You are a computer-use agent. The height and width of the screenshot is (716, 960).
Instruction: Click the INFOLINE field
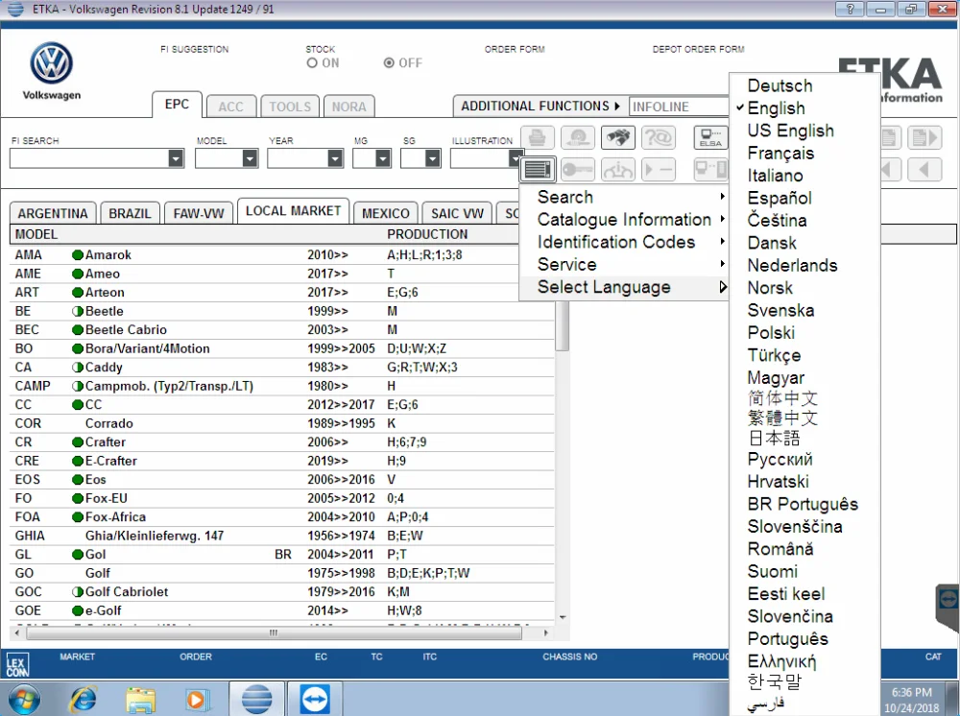[679, 107]
